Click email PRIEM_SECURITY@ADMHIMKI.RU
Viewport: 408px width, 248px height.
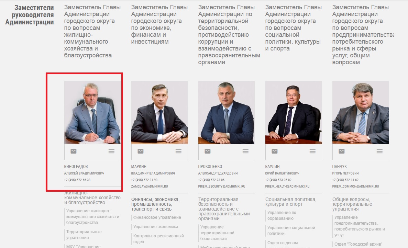[x=221, y=187]
